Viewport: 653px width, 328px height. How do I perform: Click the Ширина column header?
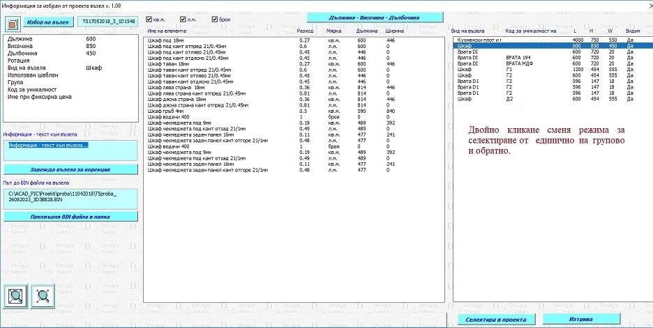[394, 31]
